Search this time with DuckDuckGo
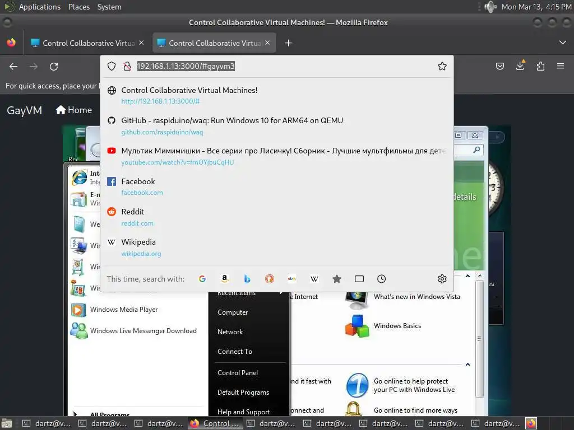Image resolution: width=574 pixels, height=430 pixels. (270, 279)
